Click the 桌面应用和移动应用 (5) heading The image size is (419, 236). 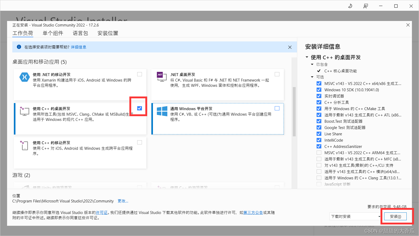pyautogui.click(x=40, y=62)
